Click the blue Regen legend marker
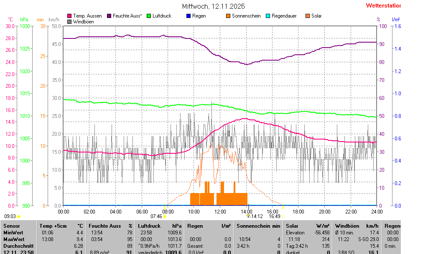This screenshot has height=254, width=428. [x=188, y=16]
